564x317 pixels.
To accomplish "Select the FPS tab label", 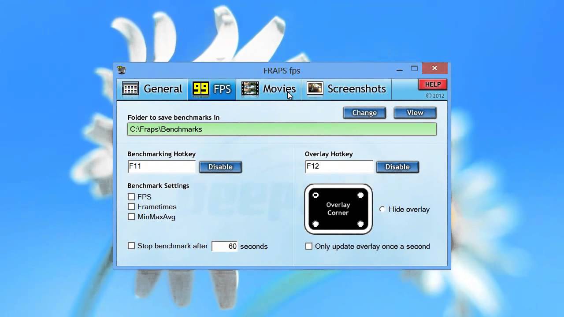I will [x=222, y=89].
